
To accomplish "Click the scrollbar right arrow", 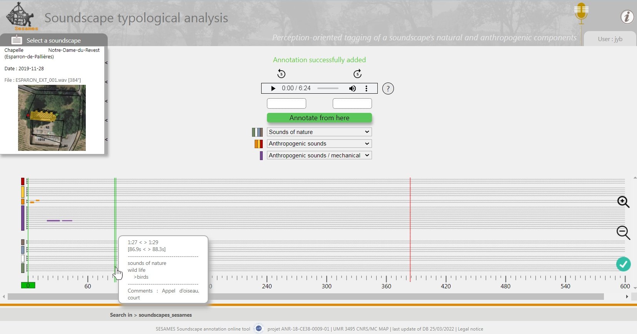I will (627, 297).
